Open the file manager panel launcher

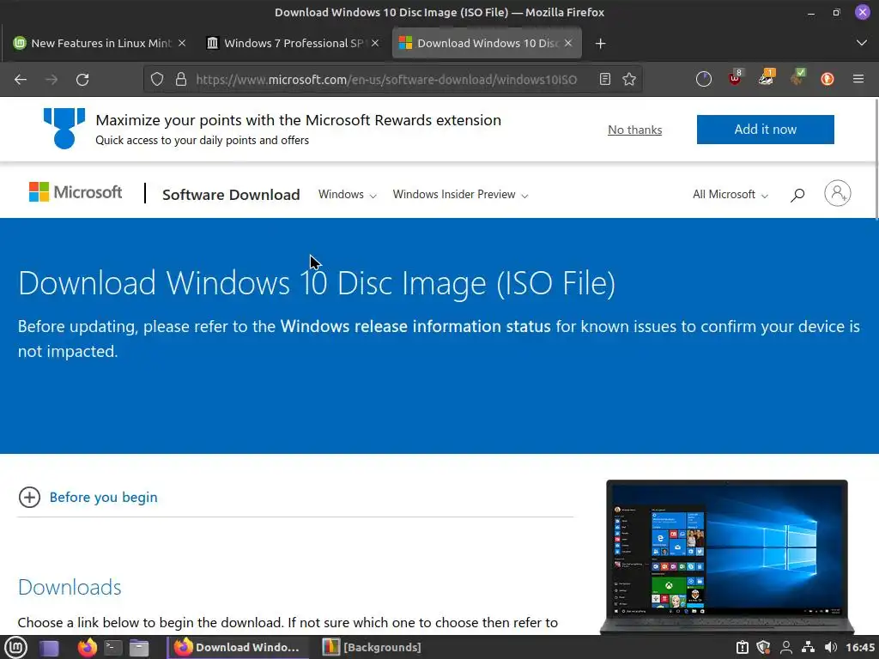(x=139, y=648)
